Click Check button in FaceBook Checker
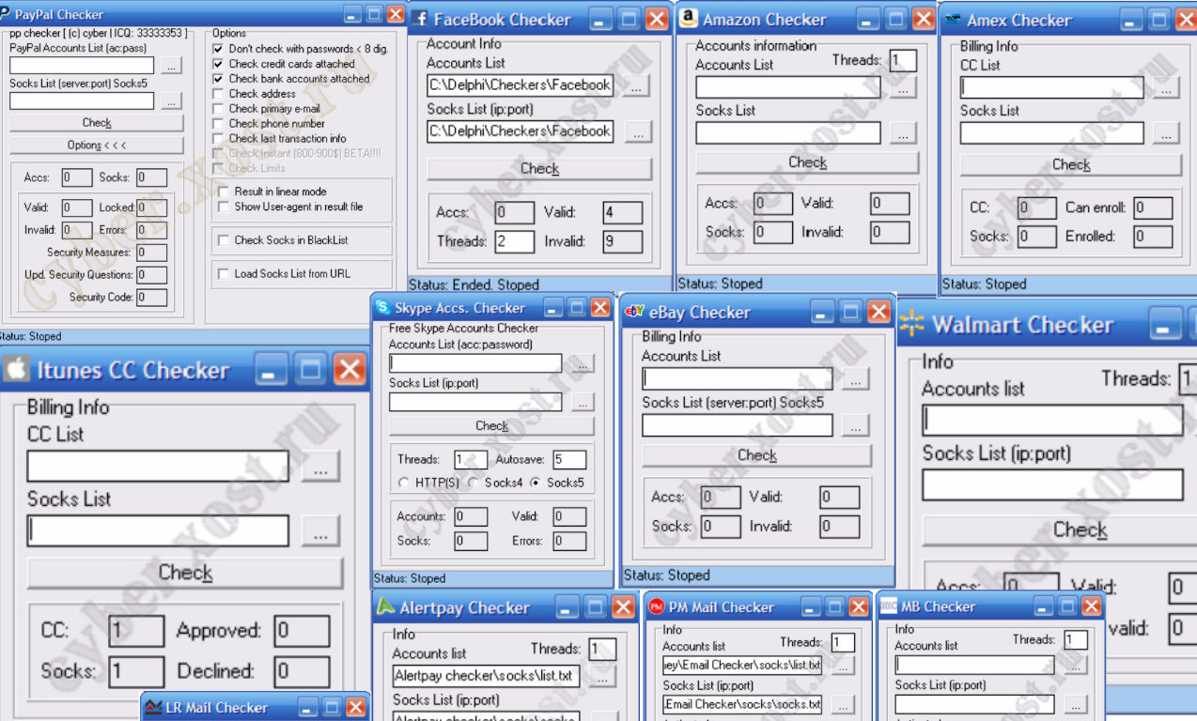Screen dimensions: 1197x721 pos(539,169)
